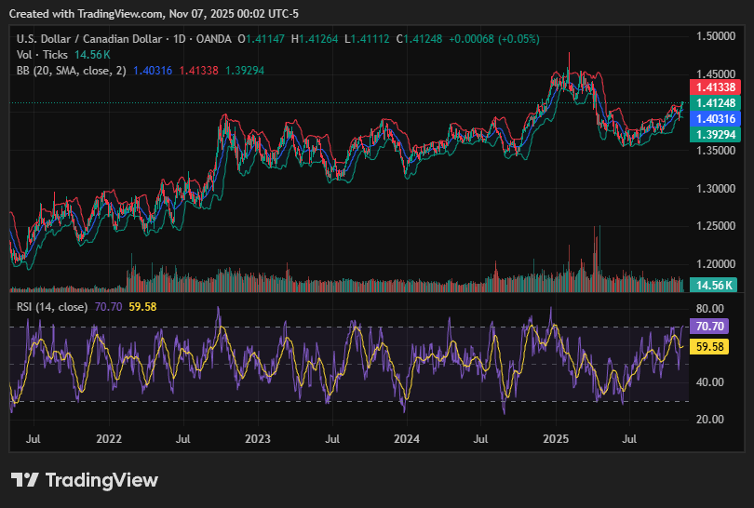Image resolution: width=754 pixels, height=508 pixels.
Task: Click the 80.00 level on RSI scale
Action: (x=710, y=309)
